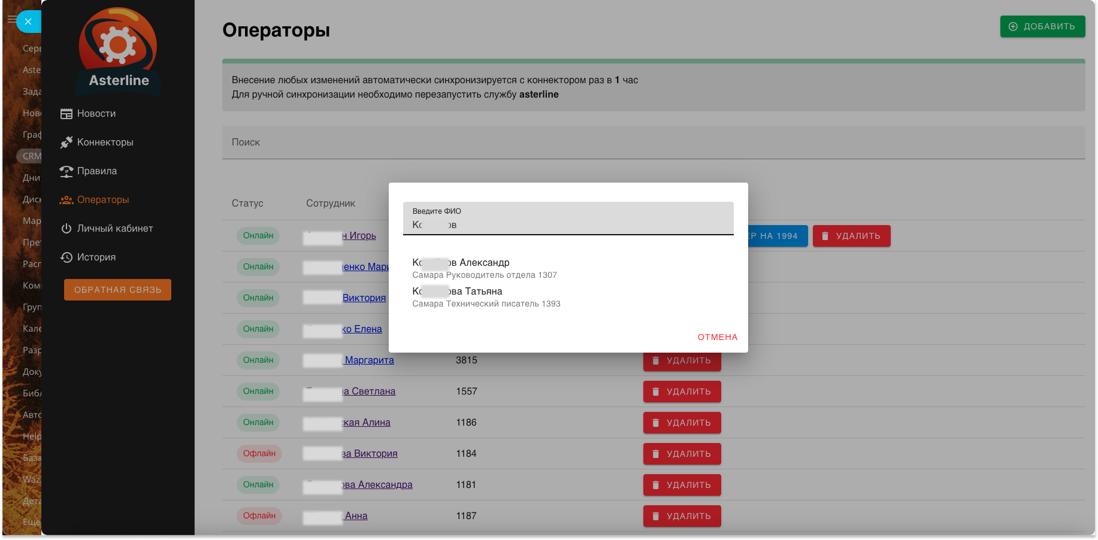
Task: Open the Светлана employee link
Action: [350, 392]
